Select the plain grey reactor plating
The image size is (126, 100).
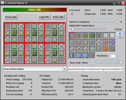[x=99, y=49]
